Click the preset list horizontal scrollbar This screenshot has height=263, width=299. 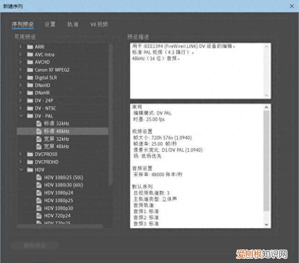[x=60, y=226]
